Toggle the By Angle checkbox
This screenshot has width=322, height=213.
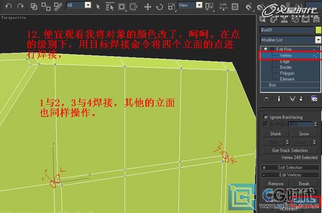point(265,124)
